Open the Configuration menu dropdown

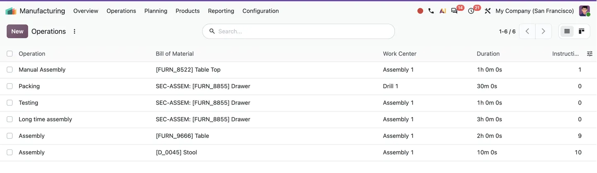point(261,11)
